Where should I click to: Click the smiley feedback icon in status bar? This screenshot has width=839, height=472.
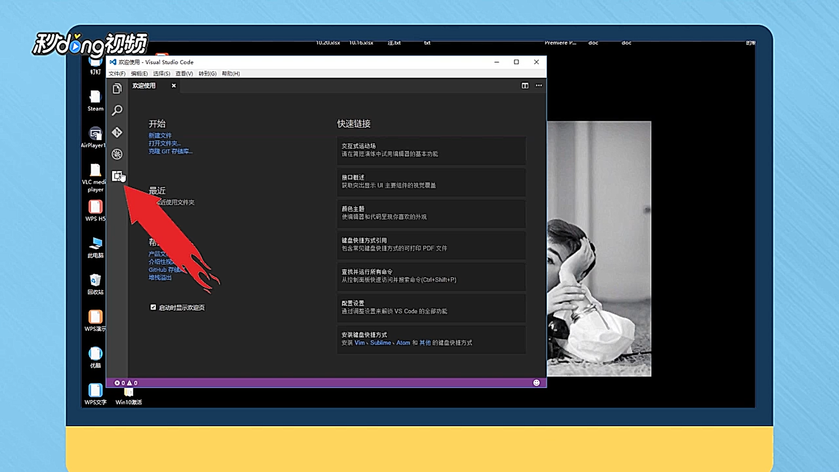point(536,383)
